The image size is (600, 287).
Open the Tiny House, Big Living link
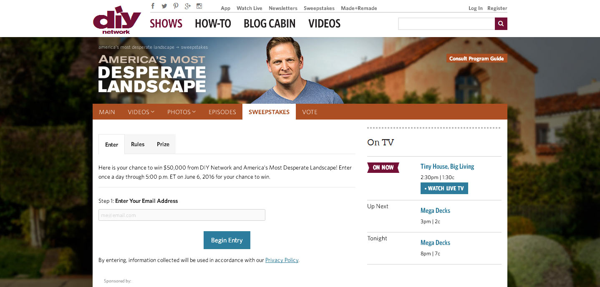[x=447, y=166]
